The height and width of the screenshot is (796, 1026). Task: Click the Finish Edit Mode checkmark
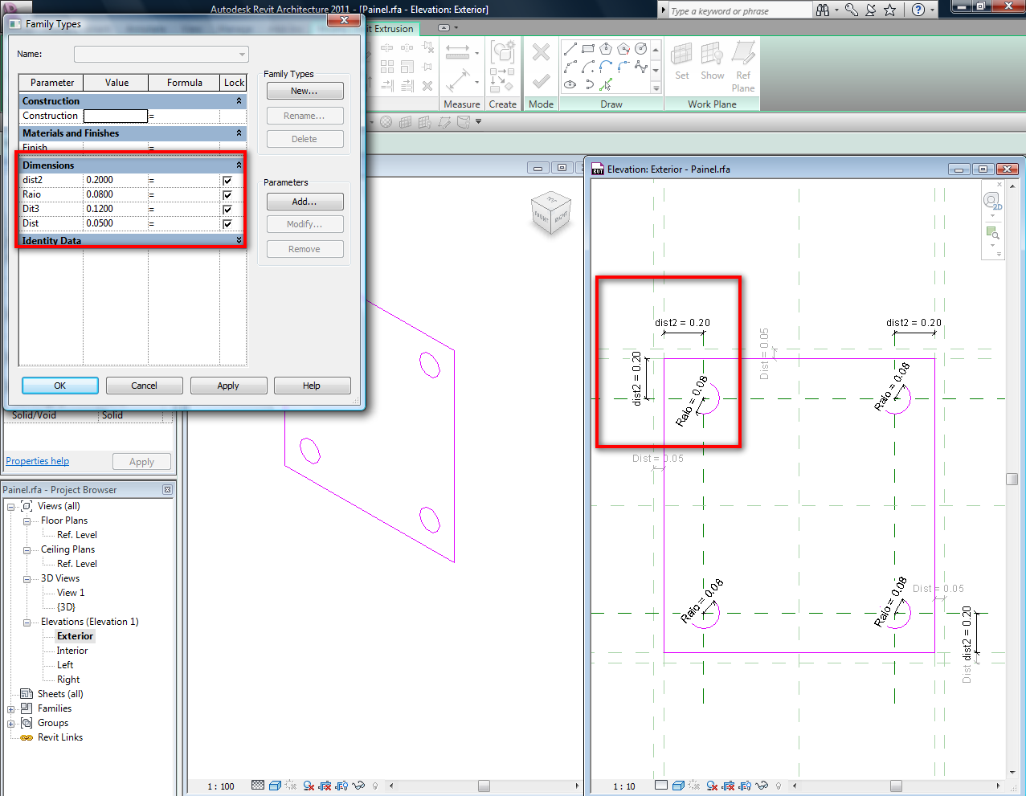click(541, 81)
